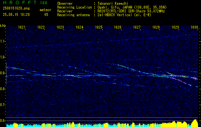Click time marker 1628
This screenshot has height=127, width=201.
156,27
